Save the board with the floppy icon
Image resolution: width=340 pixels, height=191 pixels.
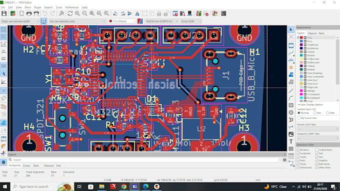[x=4, y=13]
